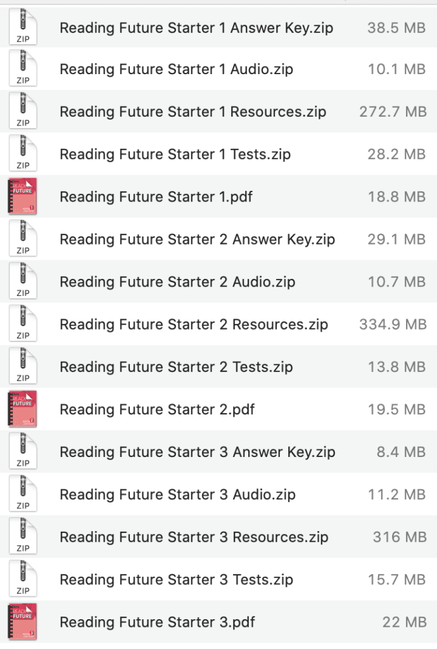
Task: Click the ZIP icon for Starter 2 Answer Key
Action: coord(22,239)
